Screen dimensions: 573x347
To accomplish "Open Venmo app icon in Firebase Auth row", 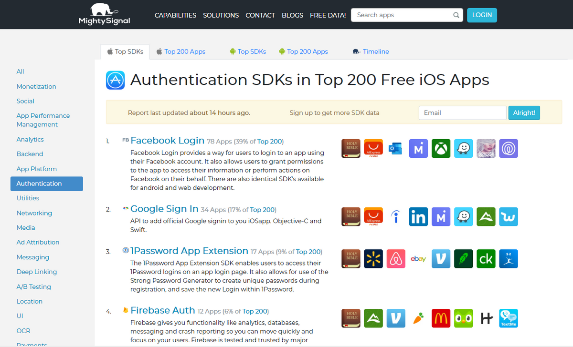I will click(x=396, y=318).
